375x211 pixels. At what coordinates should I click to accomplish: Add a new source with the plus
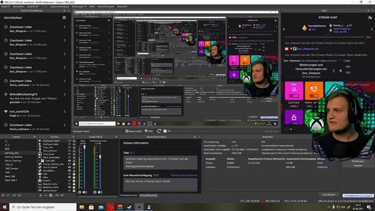(40, 195)
